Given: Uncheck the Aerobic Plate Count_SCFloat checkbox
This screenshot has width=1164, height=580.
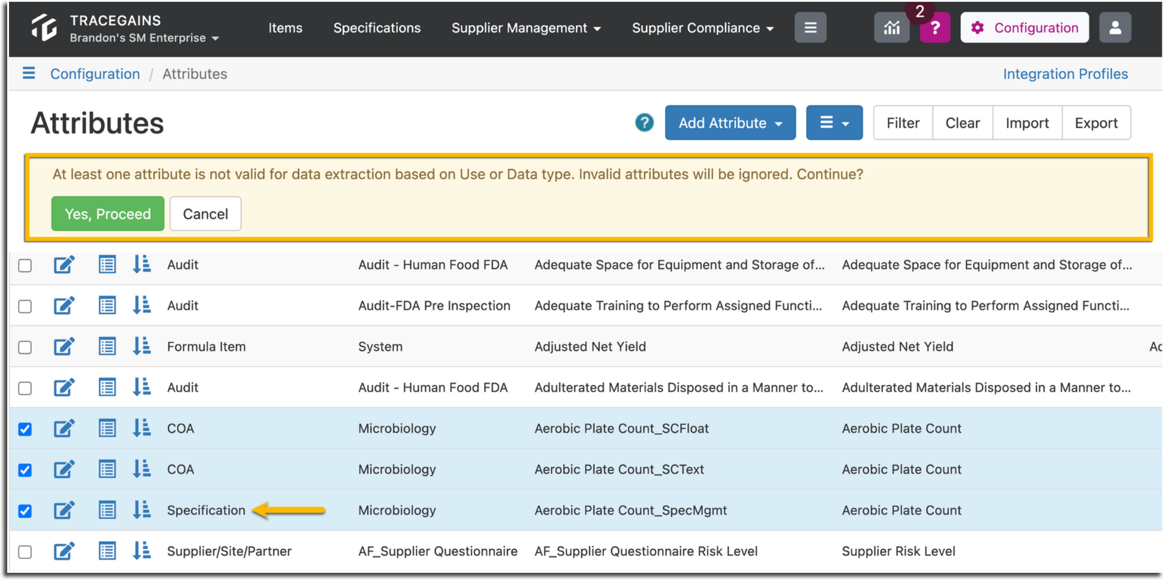Looking at the screenshot, I should [x=25, y=429].
